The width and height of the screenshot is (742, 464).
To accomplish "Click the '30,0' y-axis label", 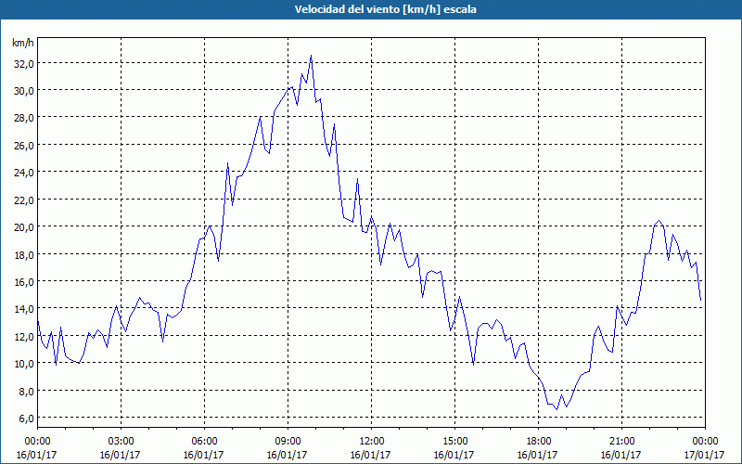I will (24, 91).
